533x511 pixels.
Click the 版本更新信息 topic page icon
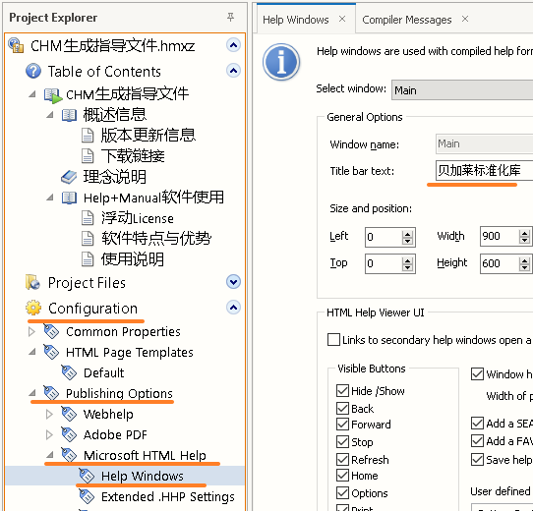(88, 136)
